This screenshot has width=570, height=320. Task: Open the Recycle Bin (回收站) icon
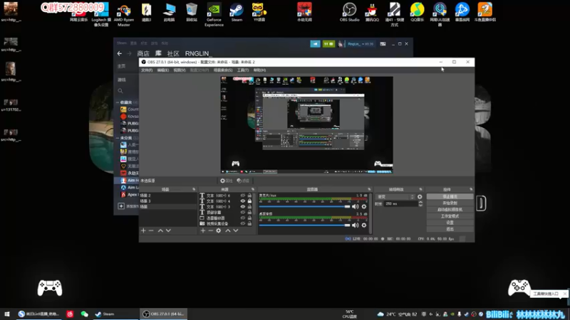coord(192,12)
